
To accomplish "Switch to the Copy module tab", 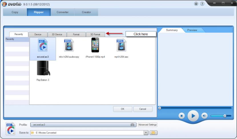I will click(15, 12).
